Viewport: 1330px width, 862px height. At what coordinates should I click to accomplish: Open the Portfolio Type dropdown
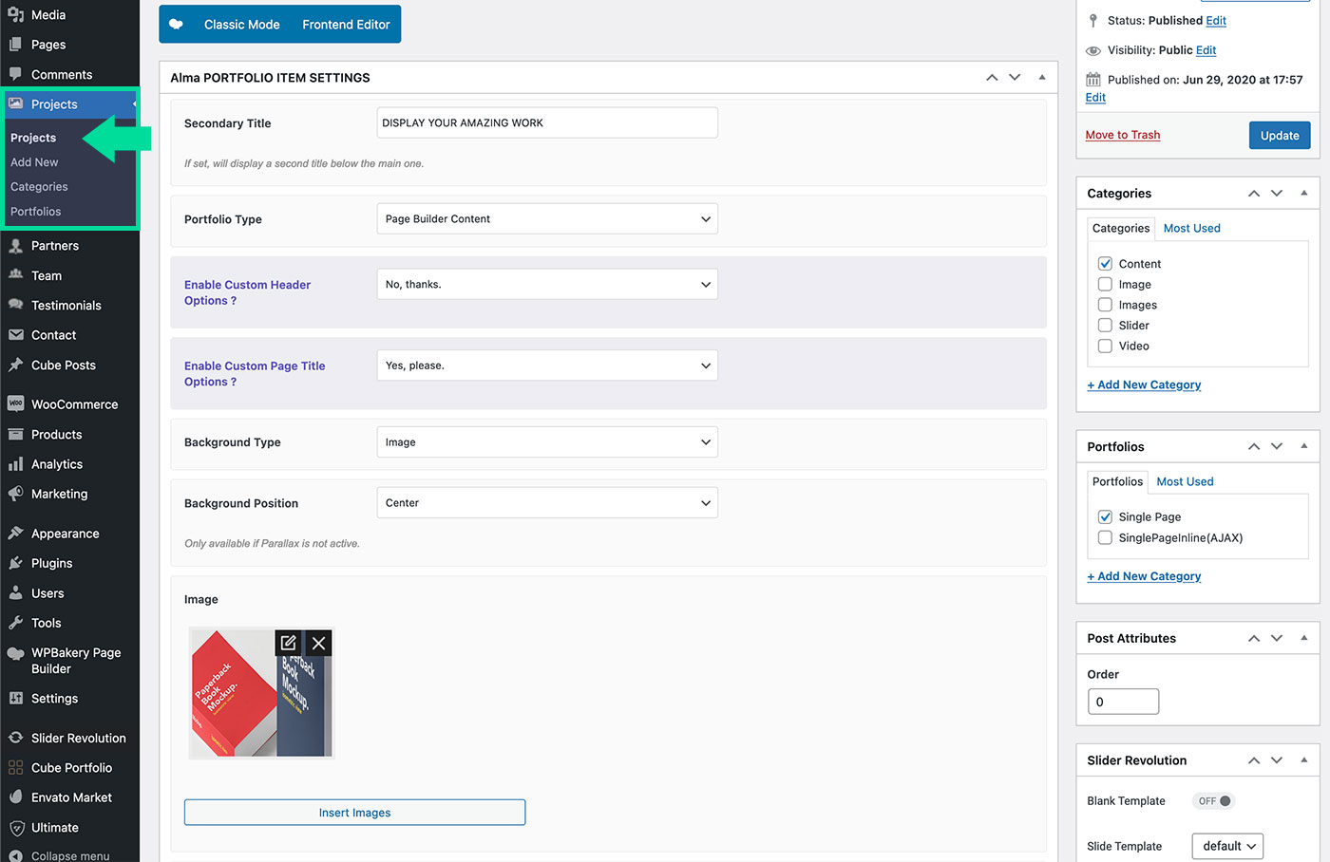tap(547, 219)
